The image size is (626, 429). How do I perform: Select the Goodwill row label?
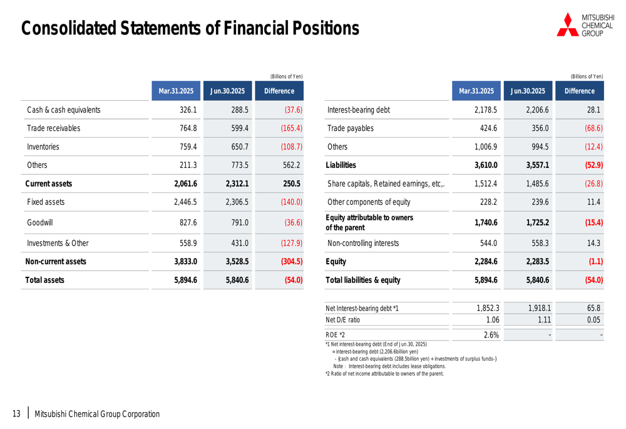pos(40,222)
